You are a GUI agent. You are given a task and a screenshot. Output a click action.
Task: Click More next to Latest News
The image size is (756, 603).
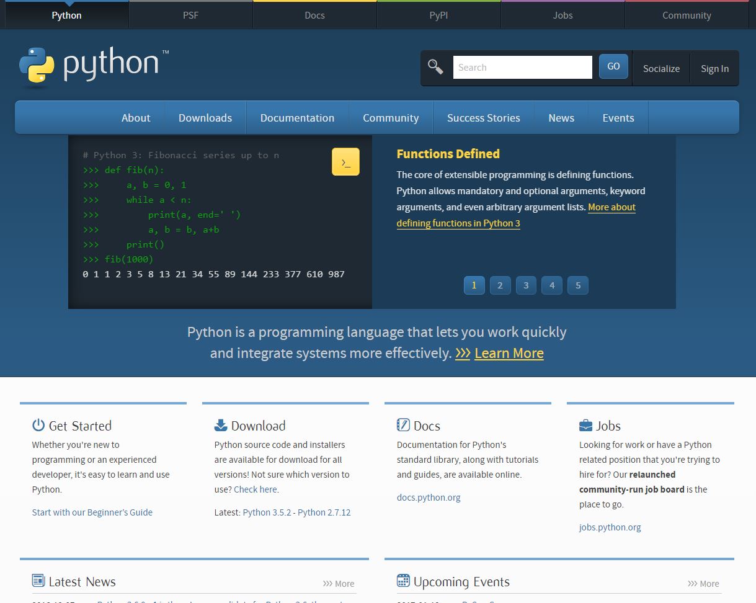tap(339, 583)
